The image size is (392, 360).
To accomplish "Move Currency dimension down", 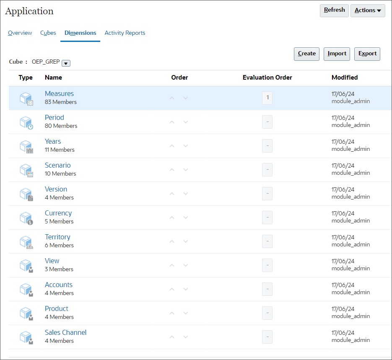I will [185, 218].
